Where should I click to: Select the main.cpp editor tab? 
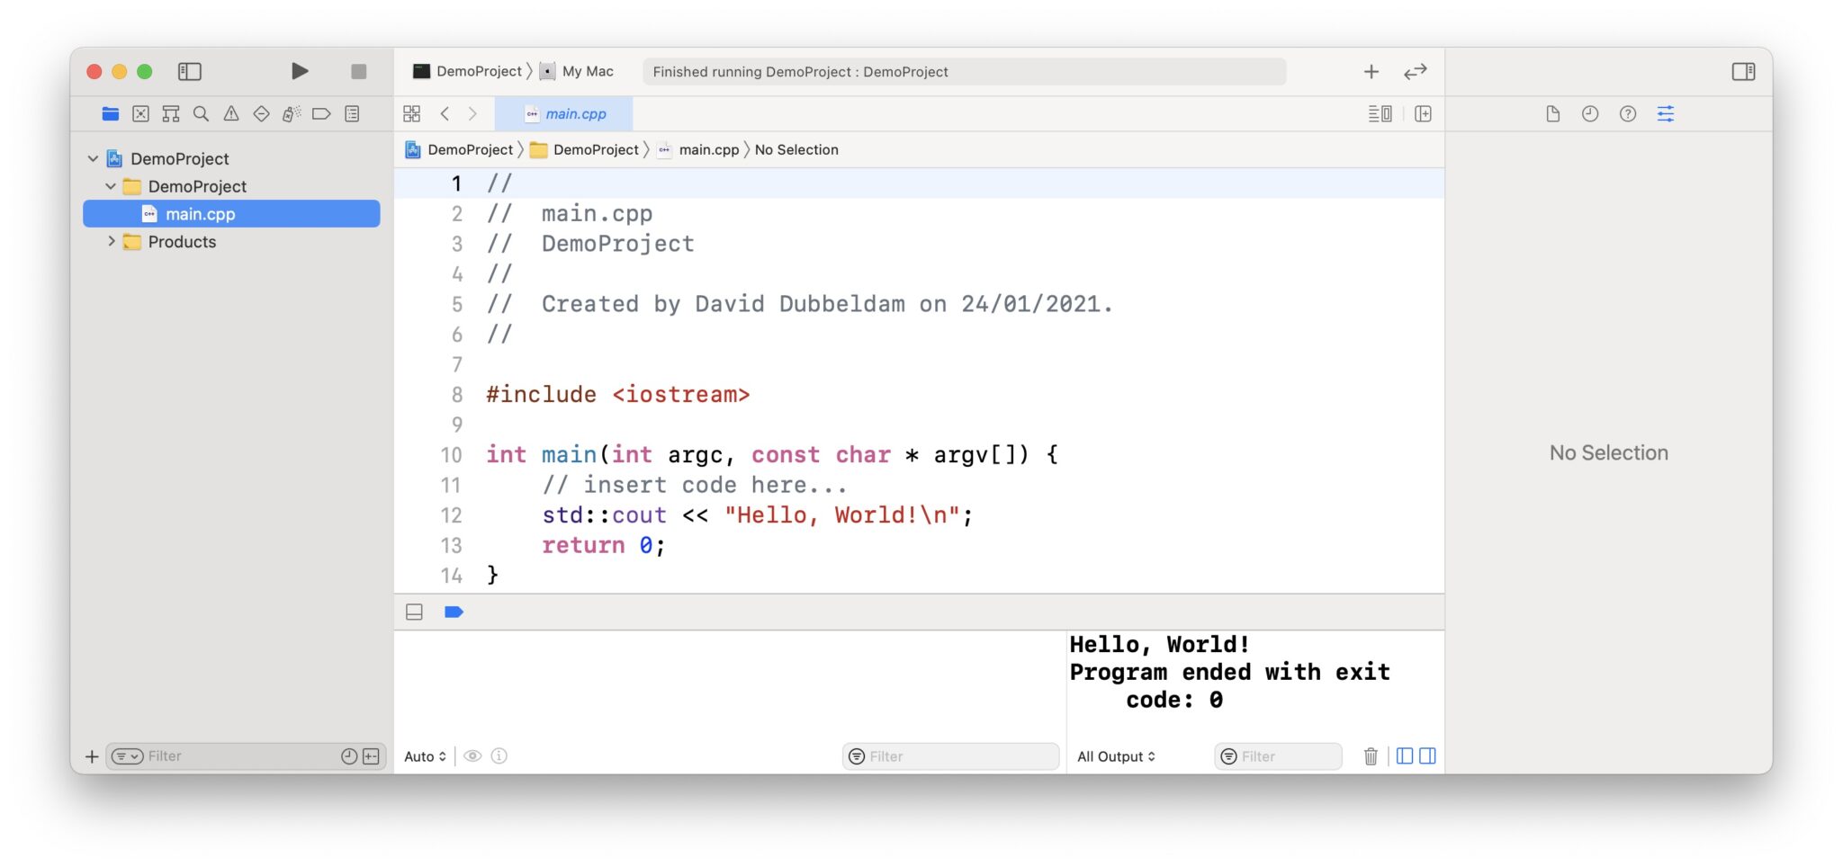[x=565, y=113]
